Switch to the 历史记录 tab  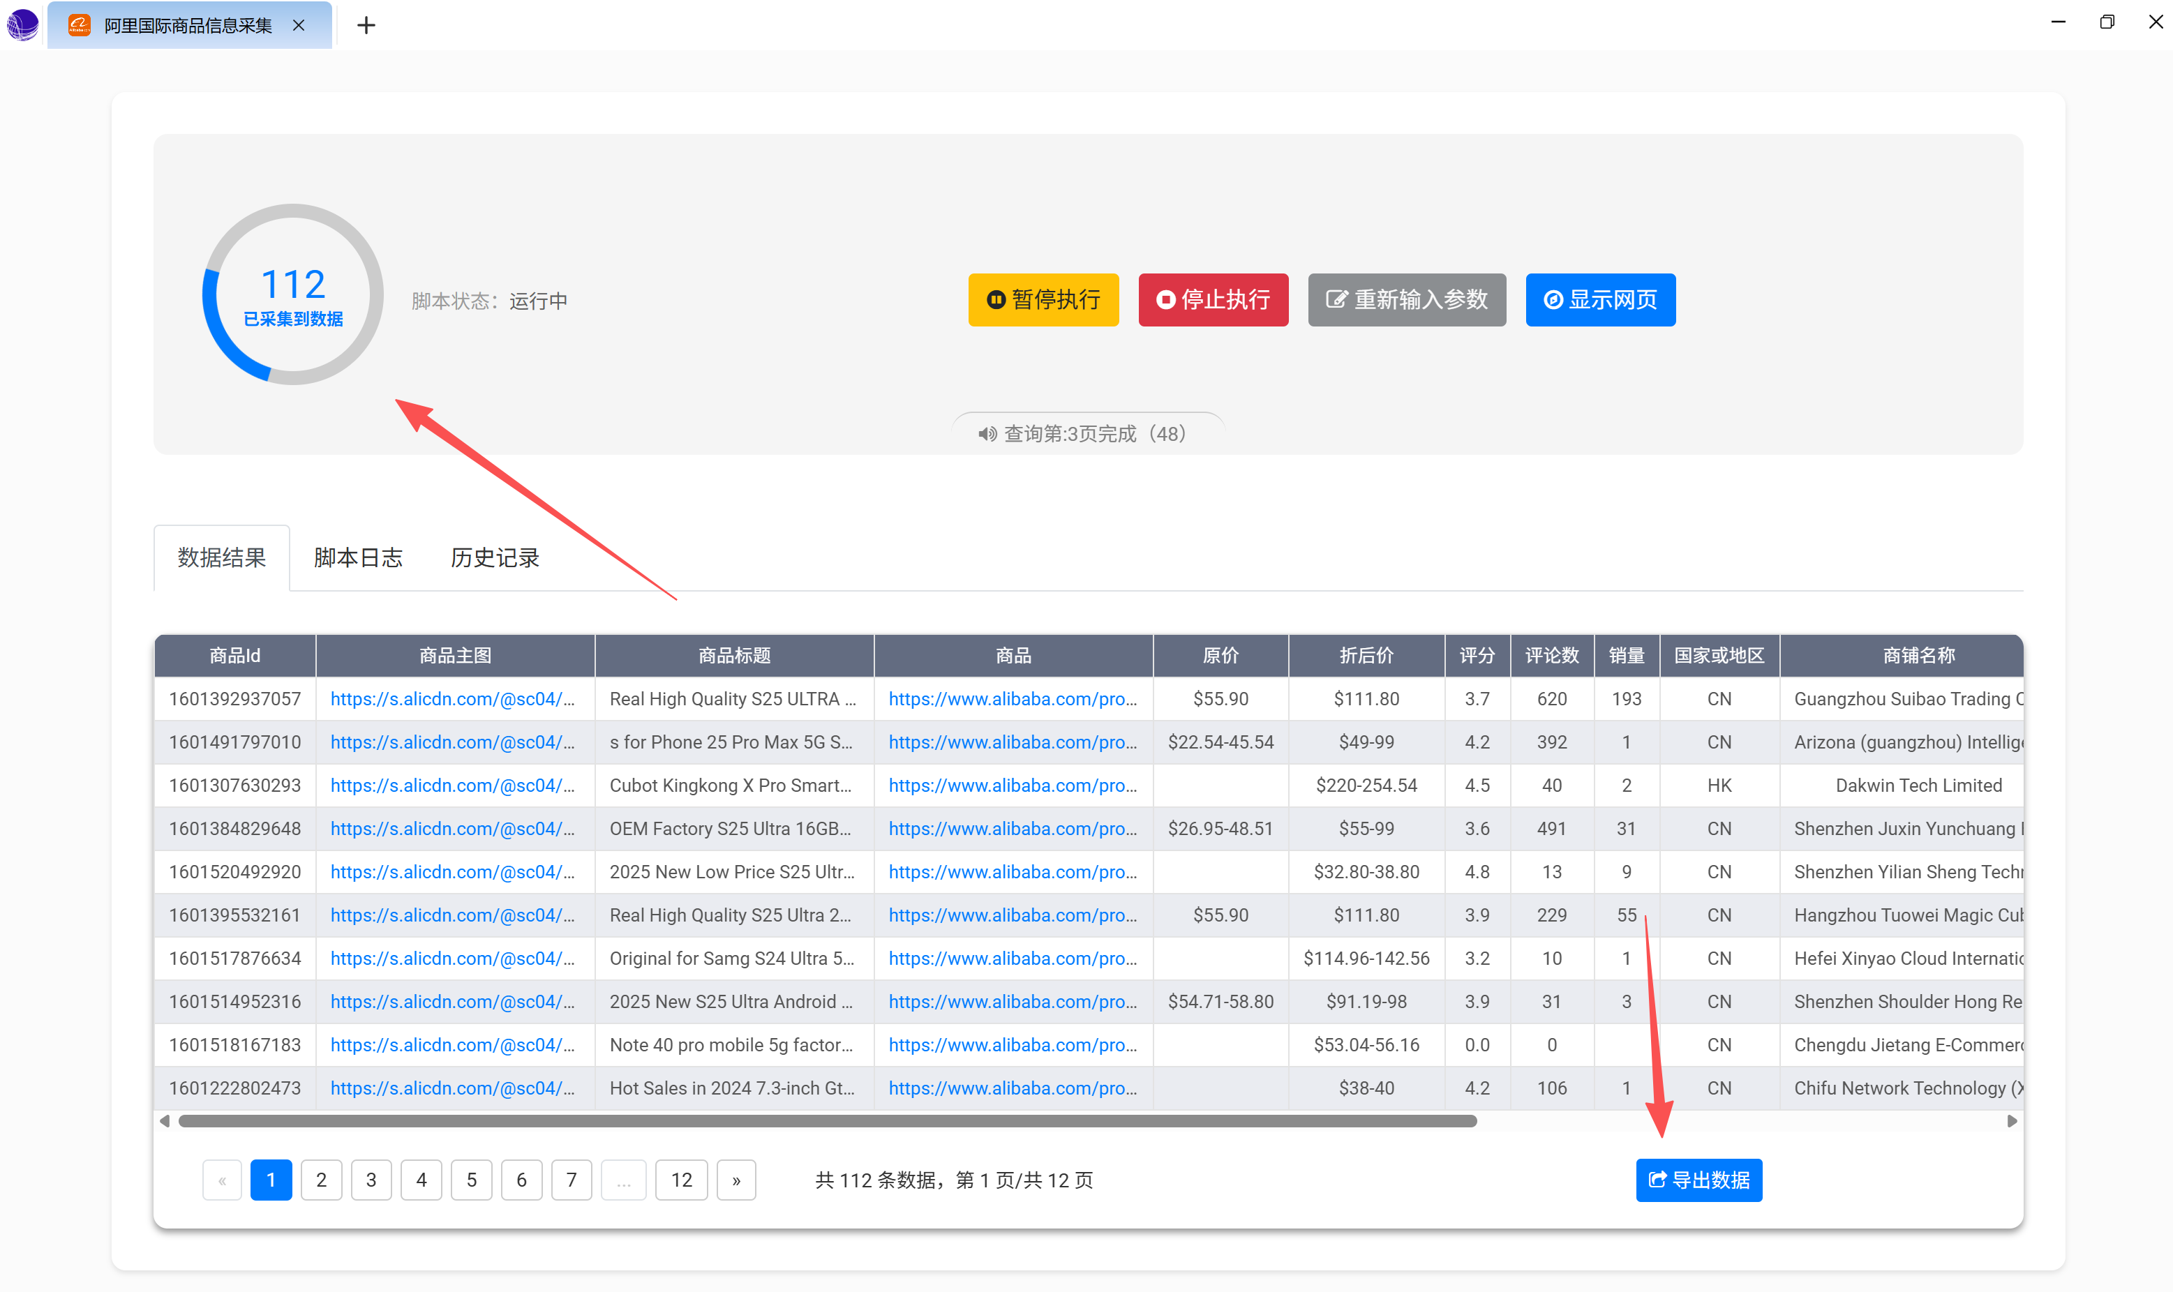[x=495, y=557]
